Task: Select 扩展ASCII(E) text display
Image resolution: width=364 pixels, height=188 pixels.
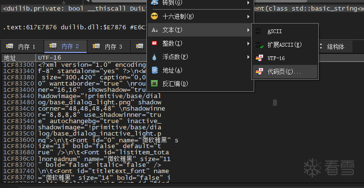Action: point(285,45)
